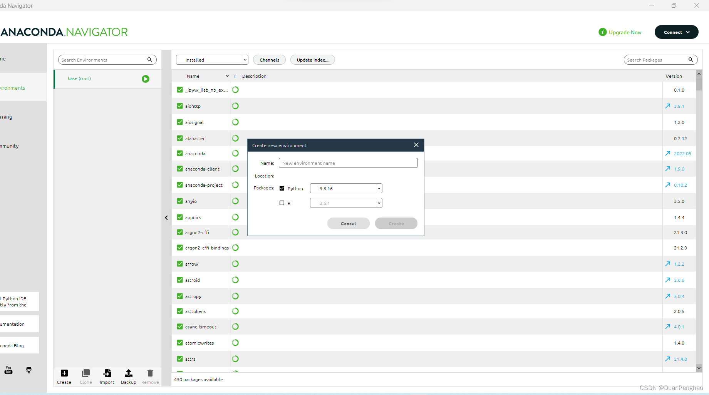Click the upgrade arrow for anaconda 2022.05
Viewport: 709px width, 395px height.
point(668,153)
